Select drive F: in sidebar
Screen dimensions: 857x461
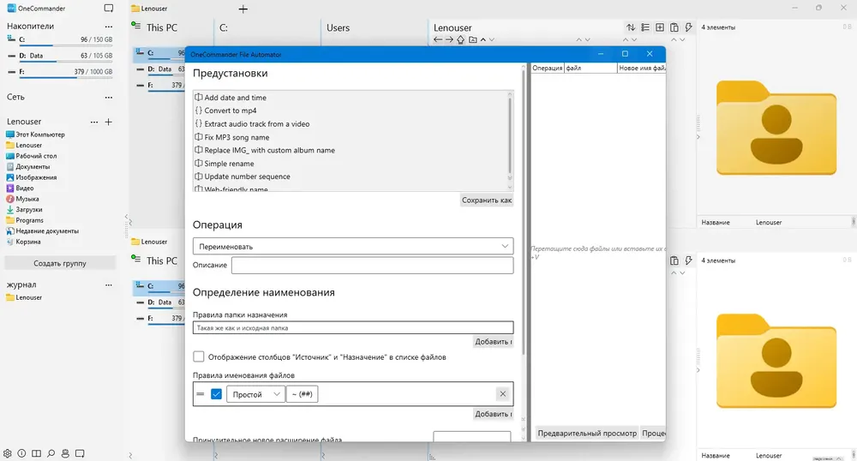(x=60, y=72)
